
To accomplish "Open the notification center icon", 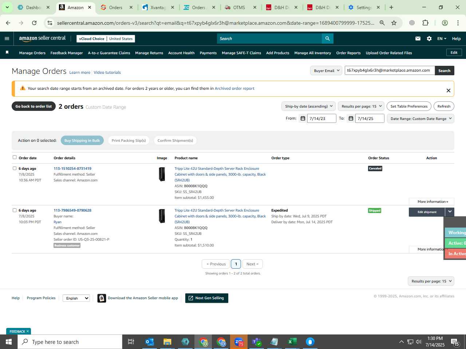I will (455, 342).
